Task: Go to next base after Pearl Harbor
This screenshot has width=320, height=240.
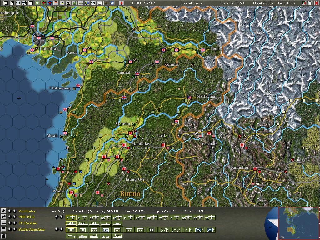Action: 14,211
